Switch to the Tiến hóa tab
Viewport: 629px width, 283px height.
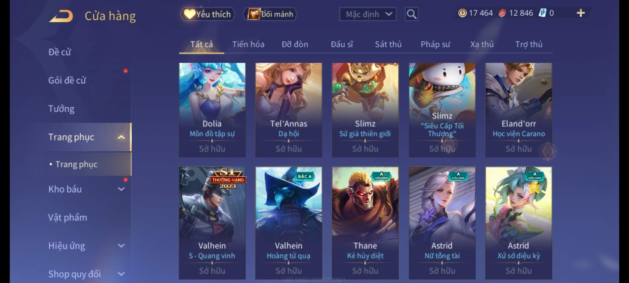[x=248, y=44]
